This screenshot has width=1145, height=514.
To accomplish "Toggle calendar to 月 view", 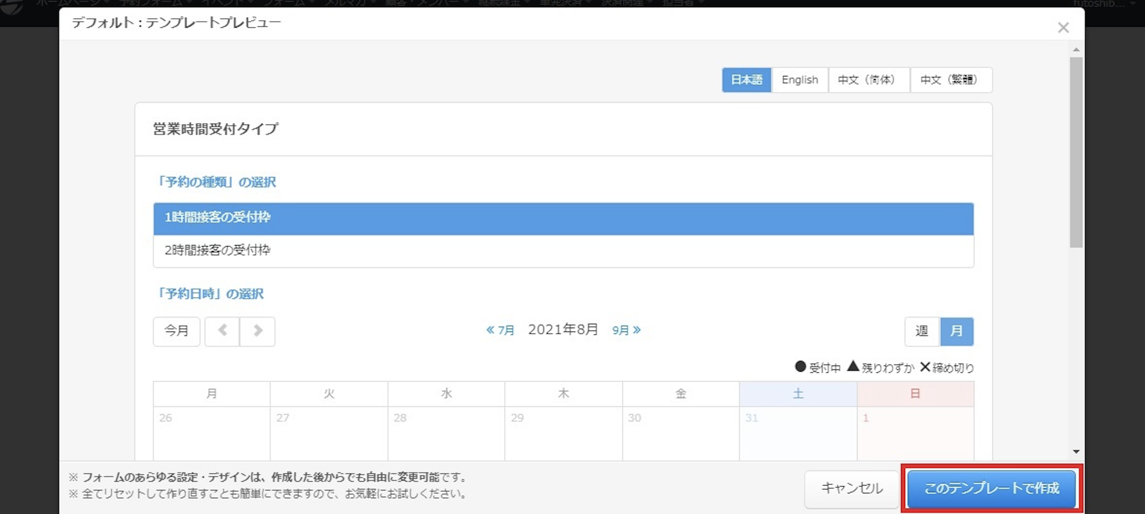I will (957, 332).
